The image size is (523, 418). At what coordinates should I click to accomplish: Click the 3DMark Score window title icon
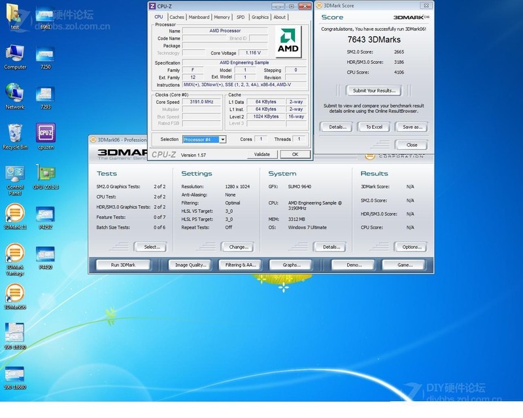point(319,5)
